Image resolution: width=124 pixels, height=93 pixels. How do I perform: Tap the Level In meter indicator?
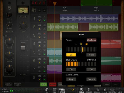11,89
